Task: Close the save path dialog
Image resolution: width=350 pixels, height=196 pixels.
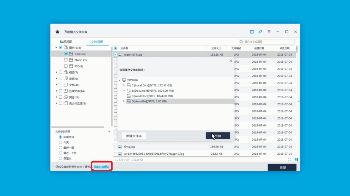Action: click(231, 61)
